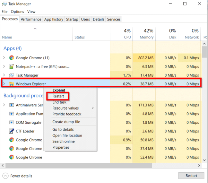Choose Restart in the context menu
The height and width of the screenshot is (183, 208).
tap(58, 96)
